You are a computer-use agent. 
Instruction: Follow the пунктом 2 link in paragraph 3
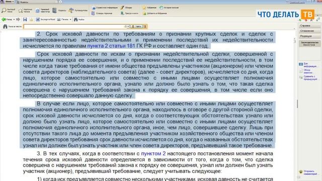[153, 153]
